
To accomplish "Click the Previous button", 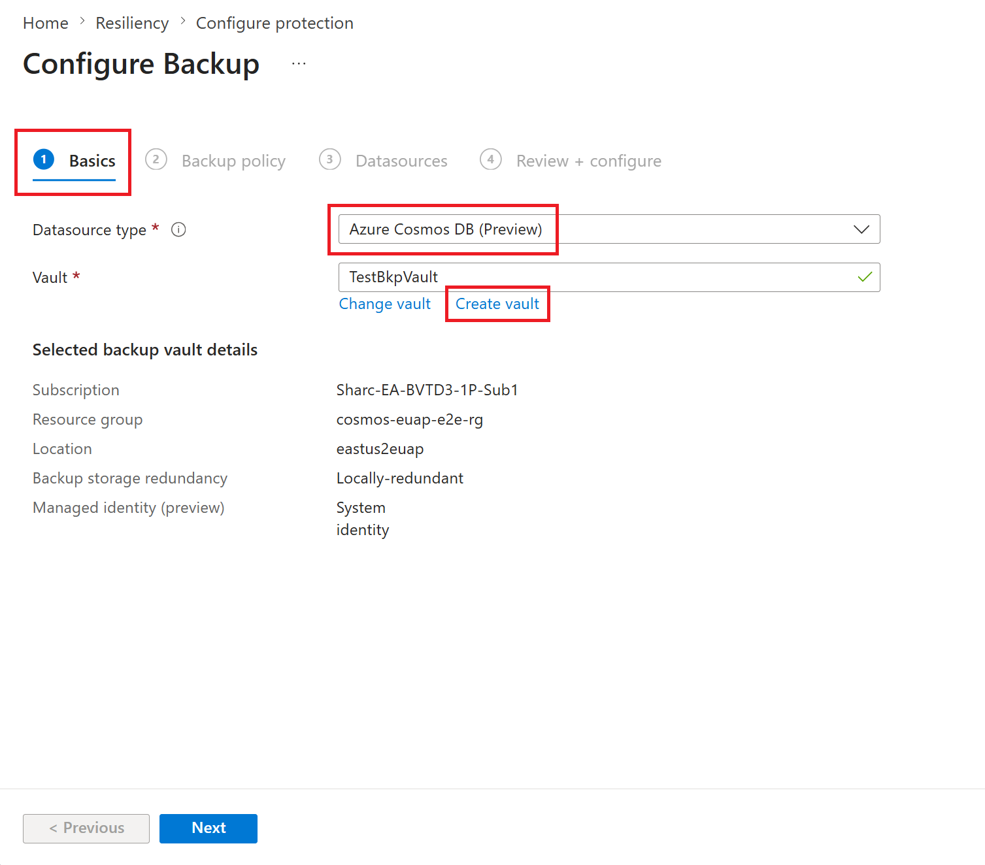I will pyautogui.click(x=86, y=828).
